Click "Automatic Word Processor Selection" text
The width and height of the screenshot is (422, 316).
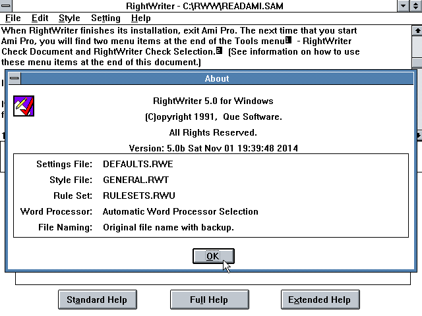click(180, 211)
